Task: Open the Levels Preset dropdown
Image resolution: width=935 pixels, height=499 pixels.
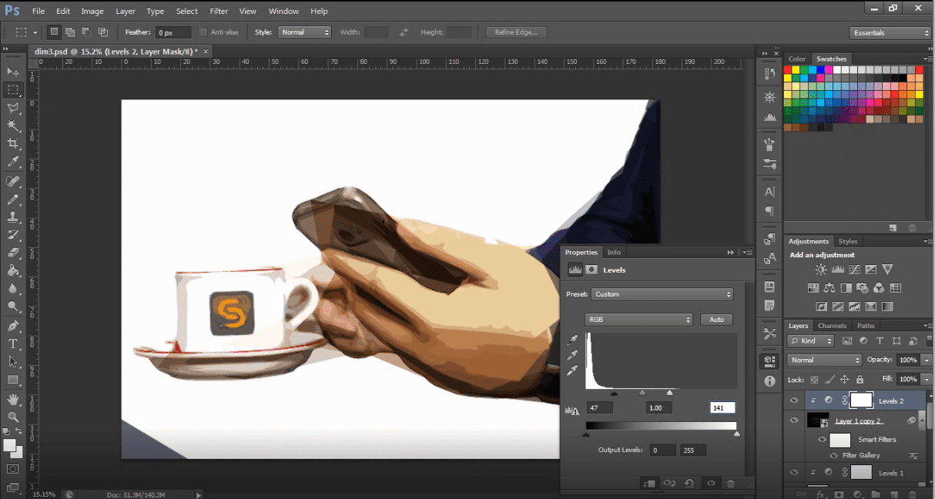Action: pos(662,294)
